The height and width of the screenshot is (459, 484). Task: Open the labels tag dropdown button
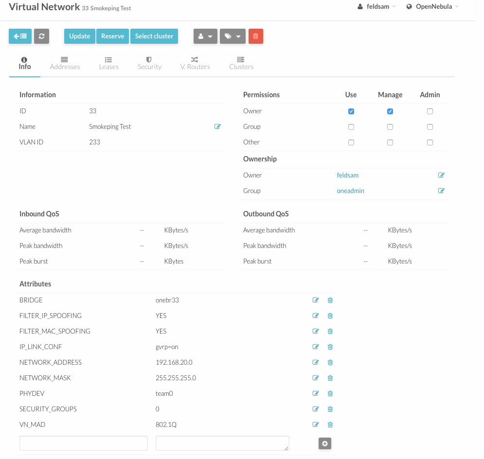[x=233, y=36]
